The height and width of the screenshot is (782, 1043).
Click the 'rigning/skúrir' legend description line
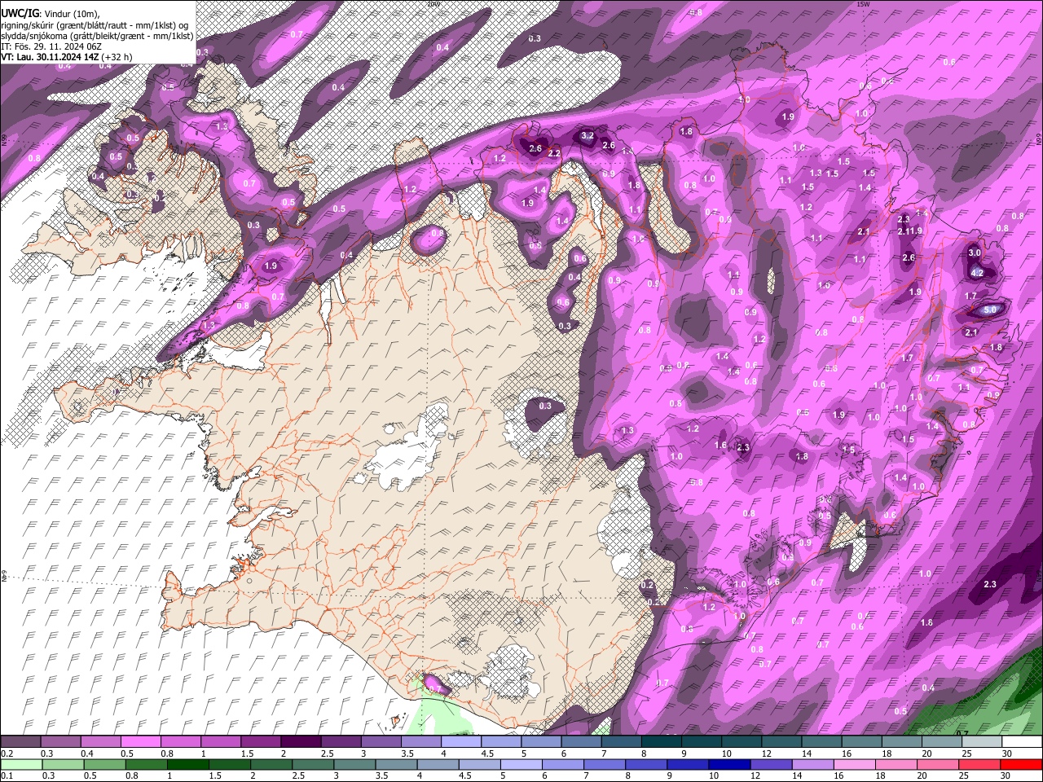95,25
